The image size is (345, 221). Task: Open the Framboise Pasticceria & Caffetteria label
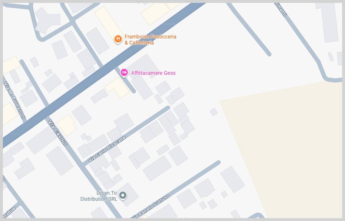point(150,40)
